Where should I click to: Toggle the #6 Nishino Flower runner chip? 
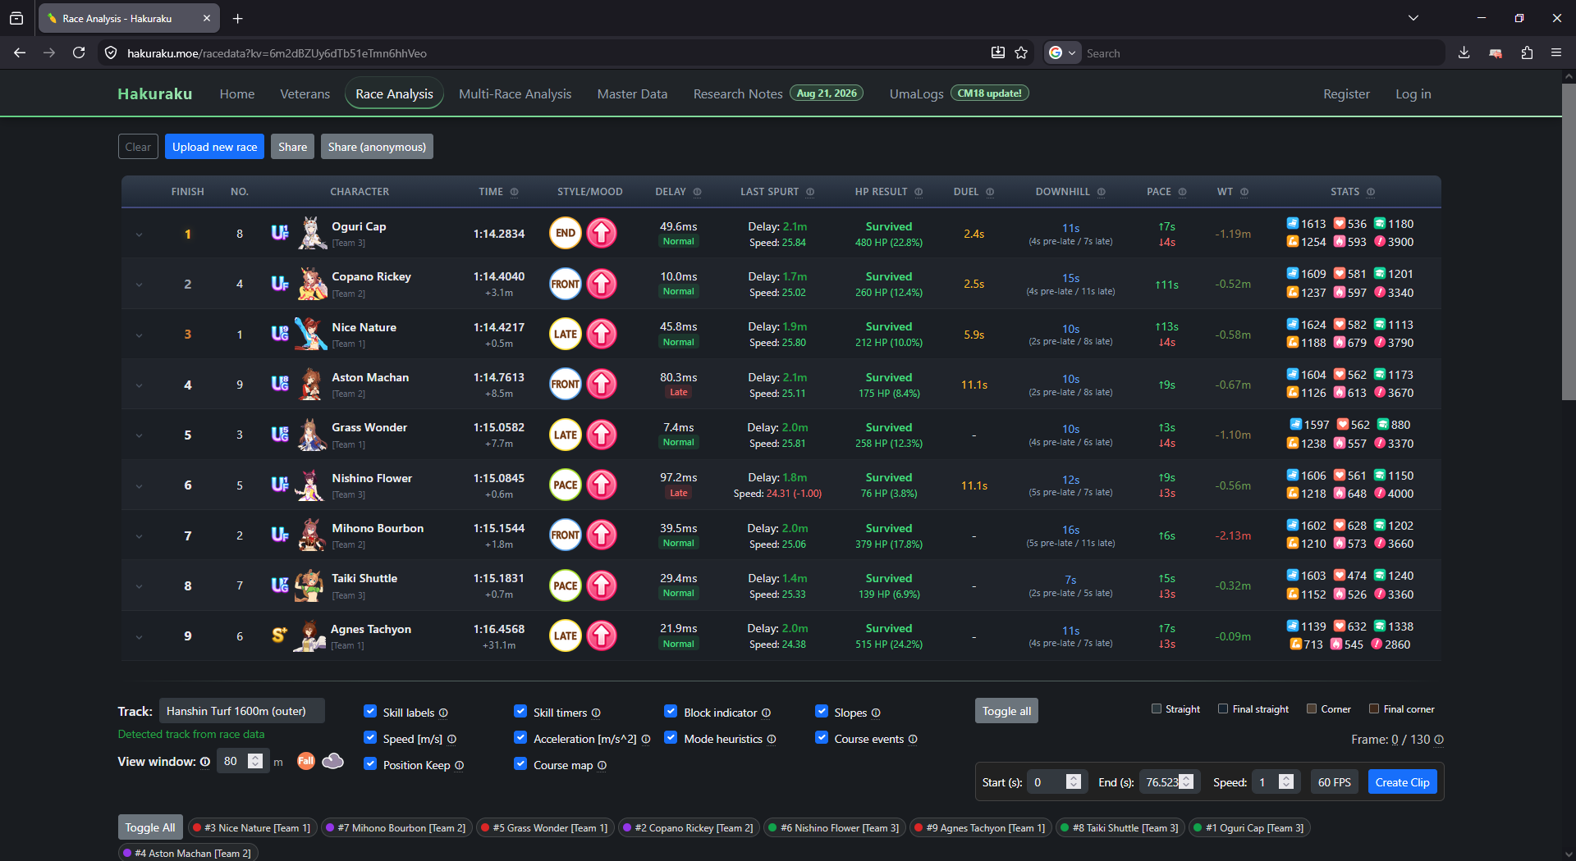click(834, 828)
